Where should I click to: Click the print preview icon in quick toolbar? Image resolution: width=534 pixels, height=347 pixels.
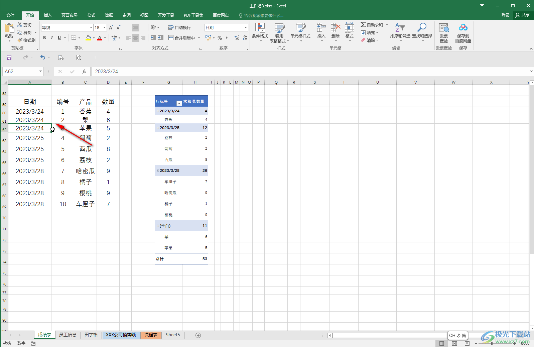click(x=79, y=57)
